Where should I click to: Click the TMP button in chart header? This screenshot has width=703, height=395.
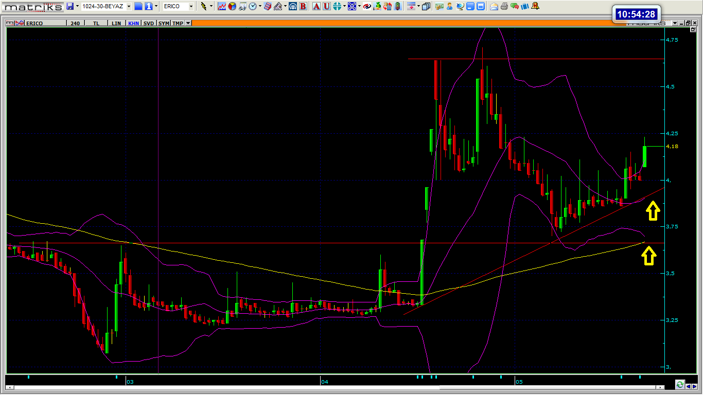[178, 23]
